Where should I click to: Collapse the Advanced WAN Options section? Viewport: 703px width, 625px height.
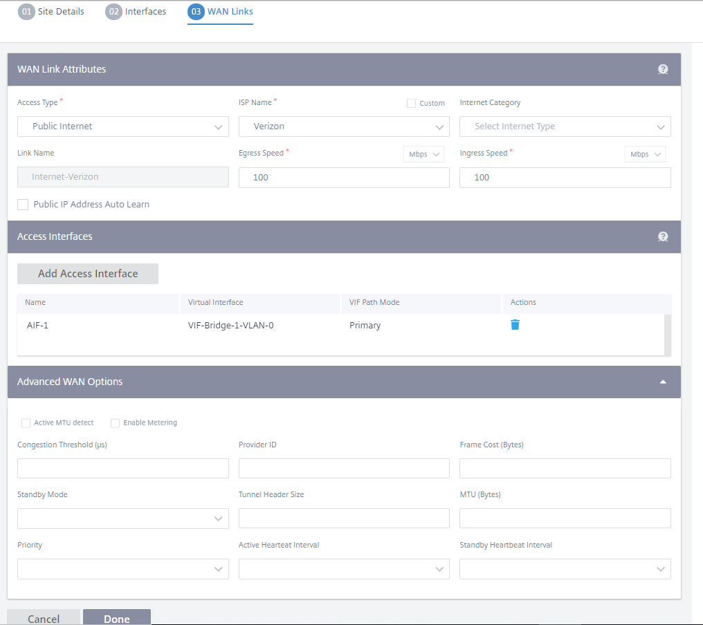tap(663, 382)
